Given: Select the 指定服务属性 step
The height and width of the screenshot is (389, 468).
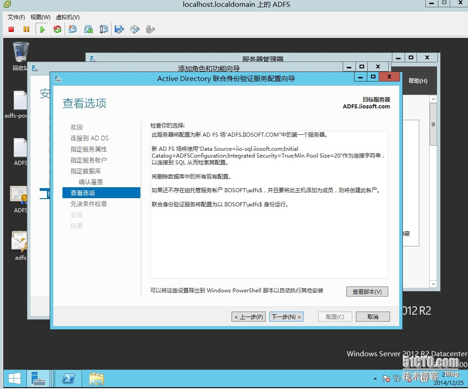Looking at the screenshot, I should point(89,149).
